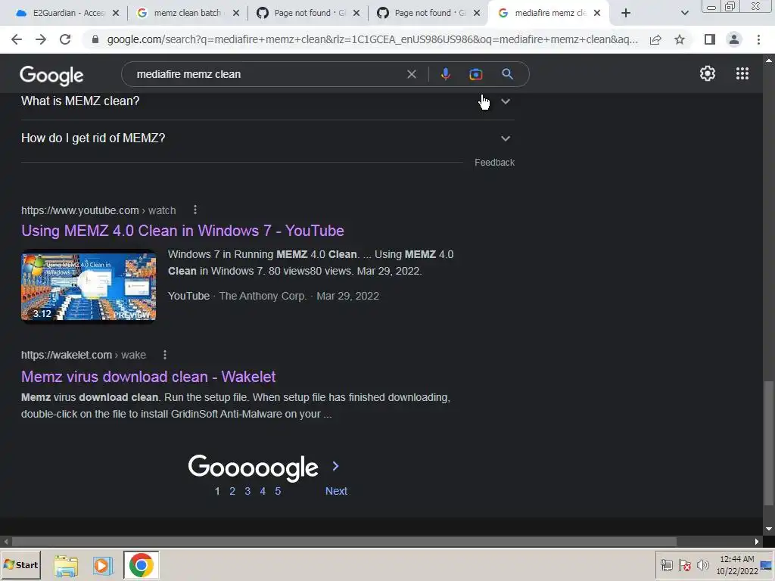Open the tab search dropdown
Viewport: 775px width, 581px height.
(684, 13)
